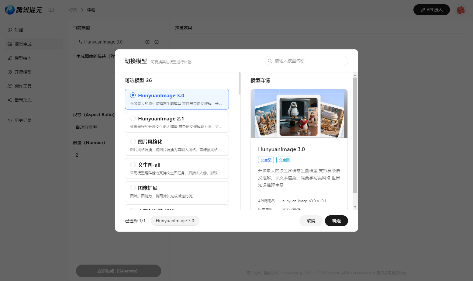Click the plus circle icon next to HunyuanImage 3.0
This screenshot has width=473, height=281.
tap(147, 42)
